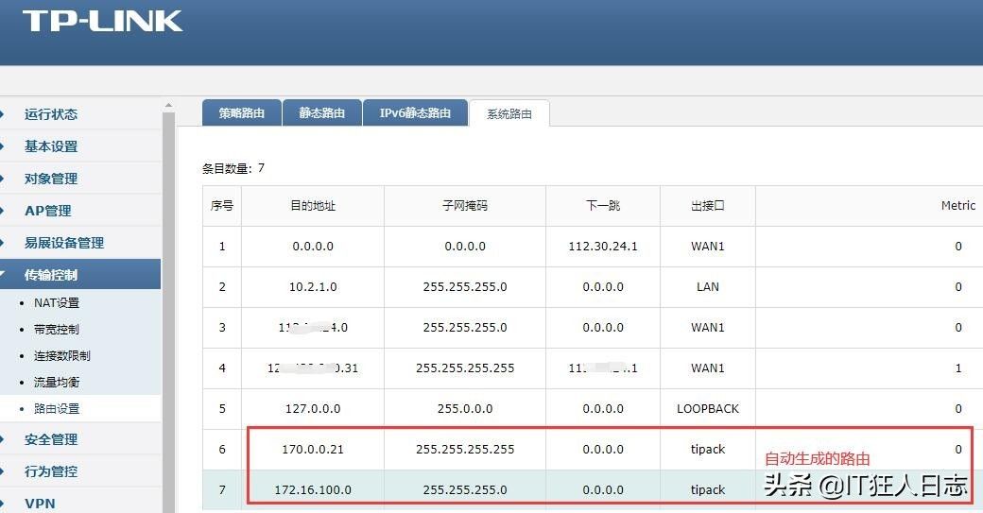Open the NAT设置 submenu item

tap(56, 303)
